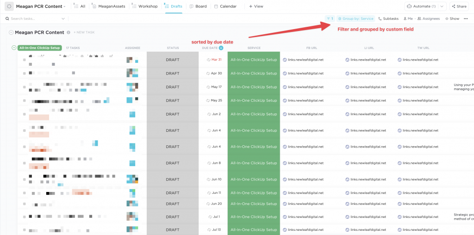This screenshot has width=474, height=235.
Task: Open the Automate (1) button
Action: (421, 6)
